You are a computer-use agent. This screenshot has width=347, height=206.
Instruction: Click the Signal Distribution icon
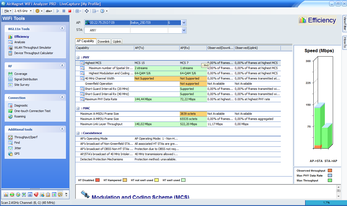(10, 79)
